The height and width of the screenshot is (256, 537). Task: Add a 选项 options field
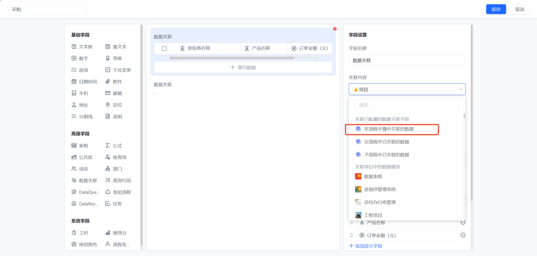(x=80, y=70)
